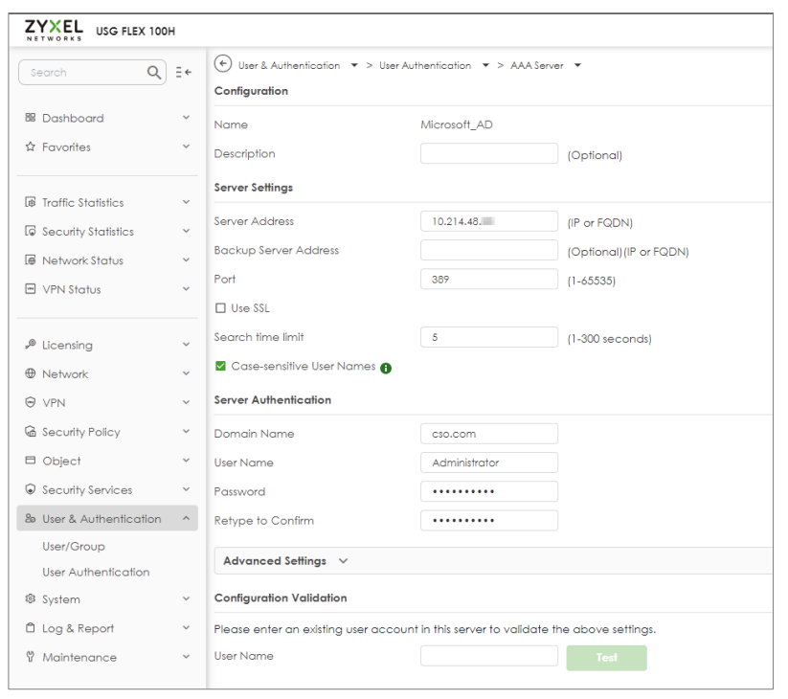Viewport: 788px width, 699px height.
Task: Click the Dashboard grid icon
Action: pos(30,118)
